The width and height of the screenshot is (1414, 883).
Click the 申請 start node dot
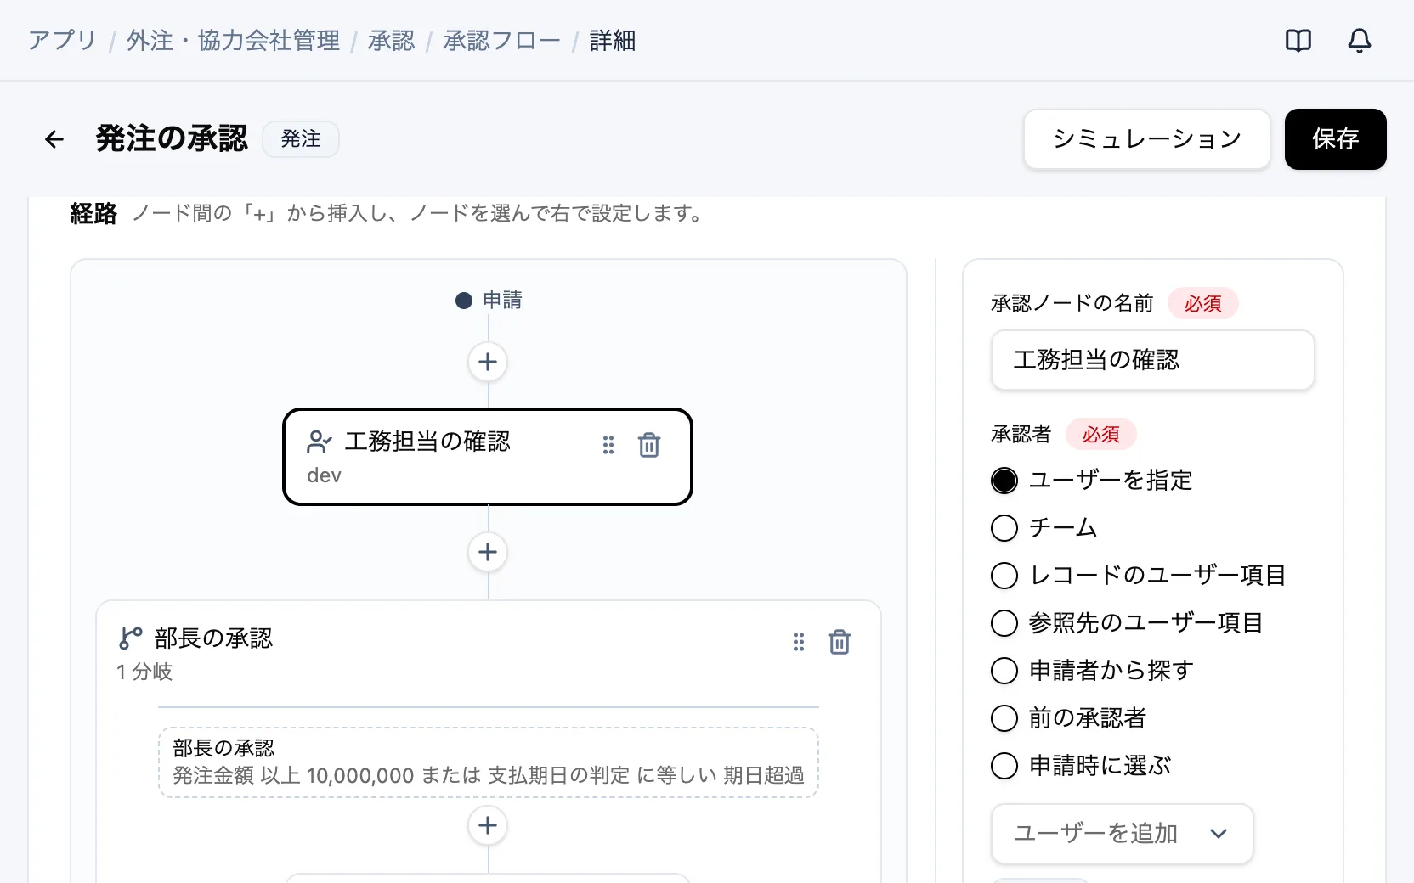464,301
